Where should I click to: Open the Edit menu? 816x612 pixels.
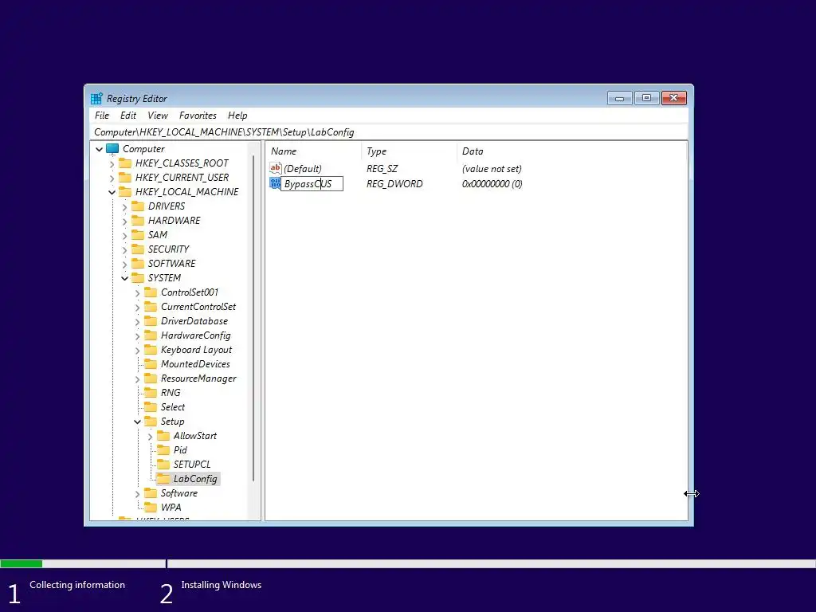point(128,116)
